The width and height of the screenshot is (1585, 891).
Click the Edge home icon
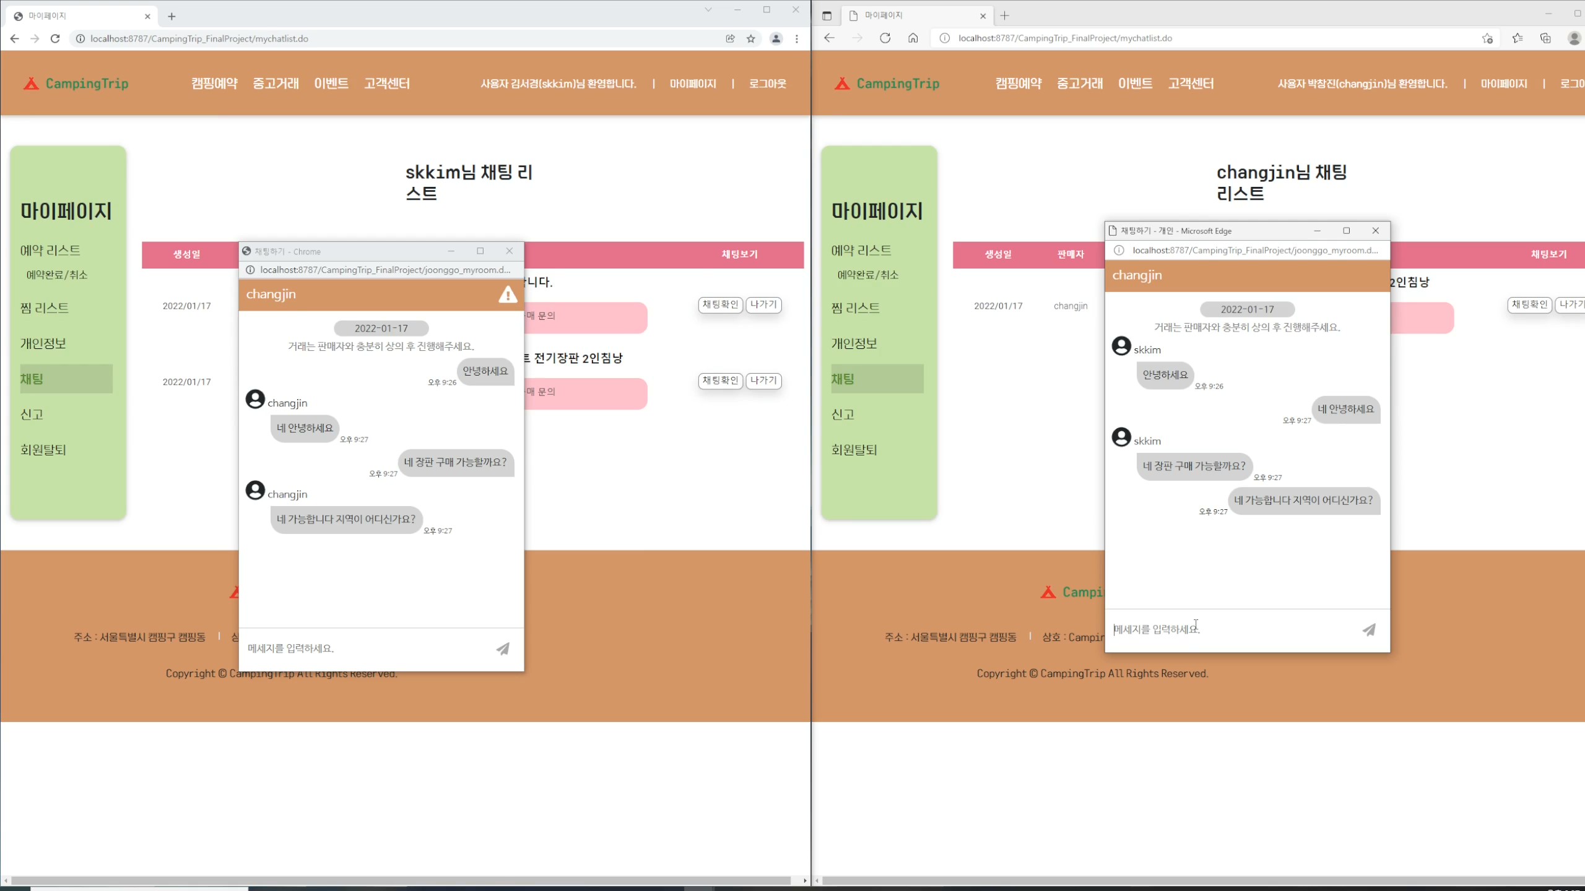click(913, 38)
